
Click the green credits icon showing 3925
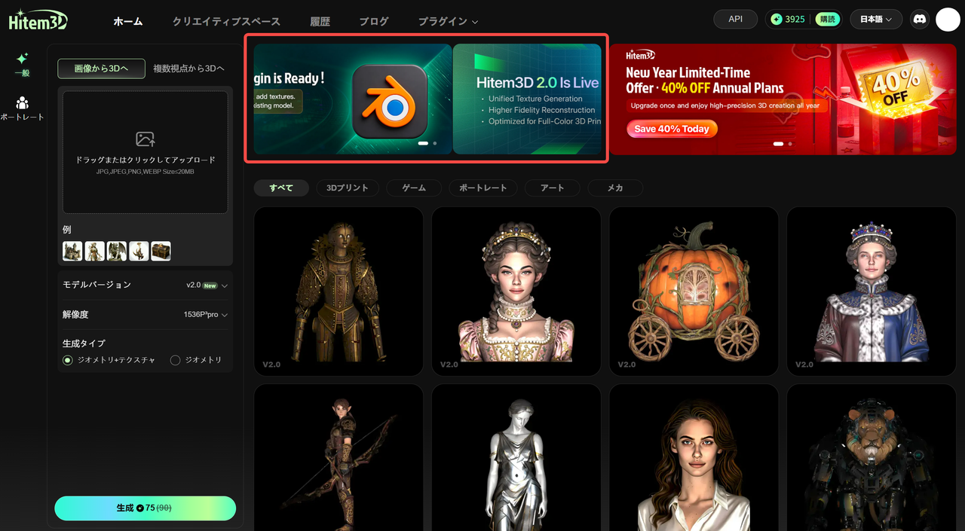coord(777,20)
